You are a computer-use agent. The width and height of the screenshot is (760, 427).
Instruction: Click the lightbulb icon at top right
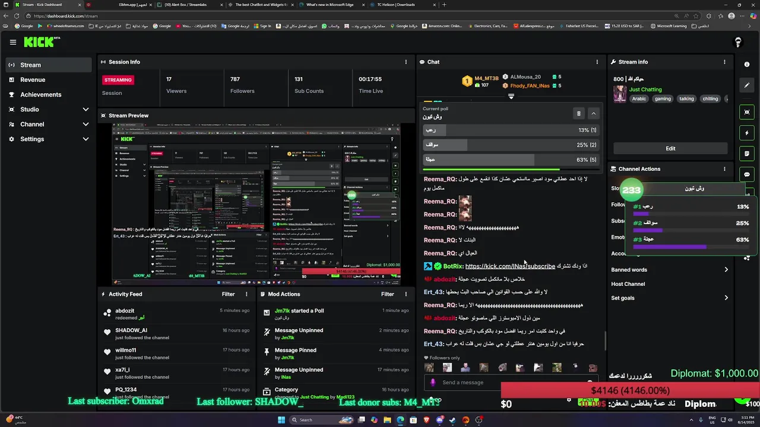pyautogui.click(x=738, y=42)
